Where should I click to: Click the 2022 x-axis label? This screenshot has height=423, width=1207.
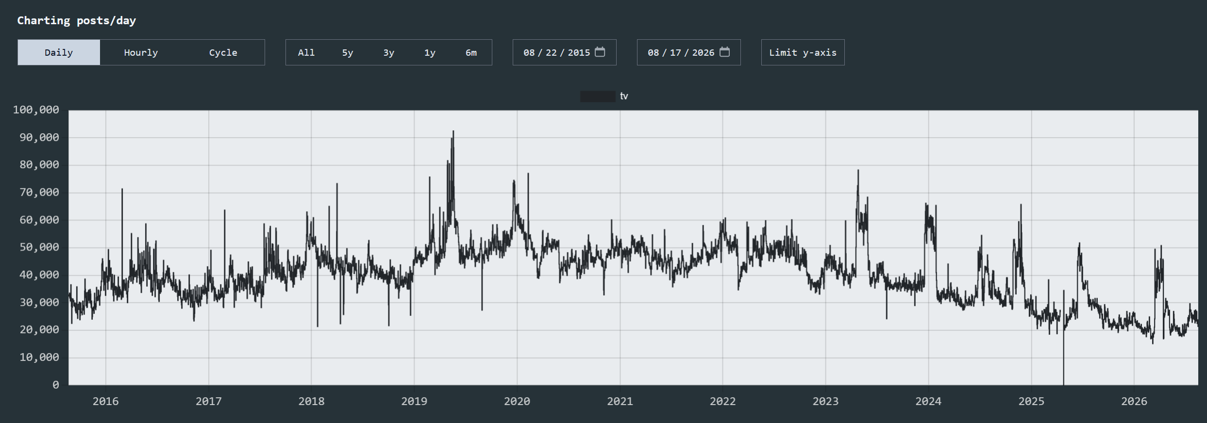tap(722, 401)
